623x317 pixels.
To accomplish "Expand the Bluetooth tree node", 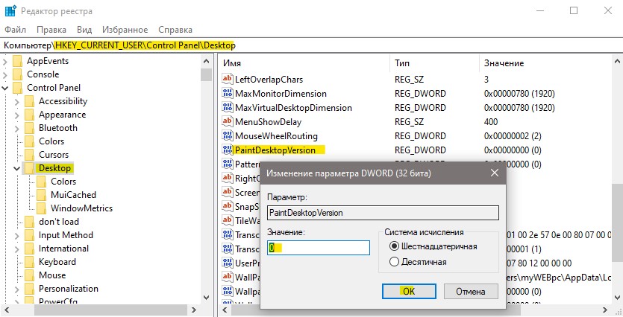I will pos(16,129).
